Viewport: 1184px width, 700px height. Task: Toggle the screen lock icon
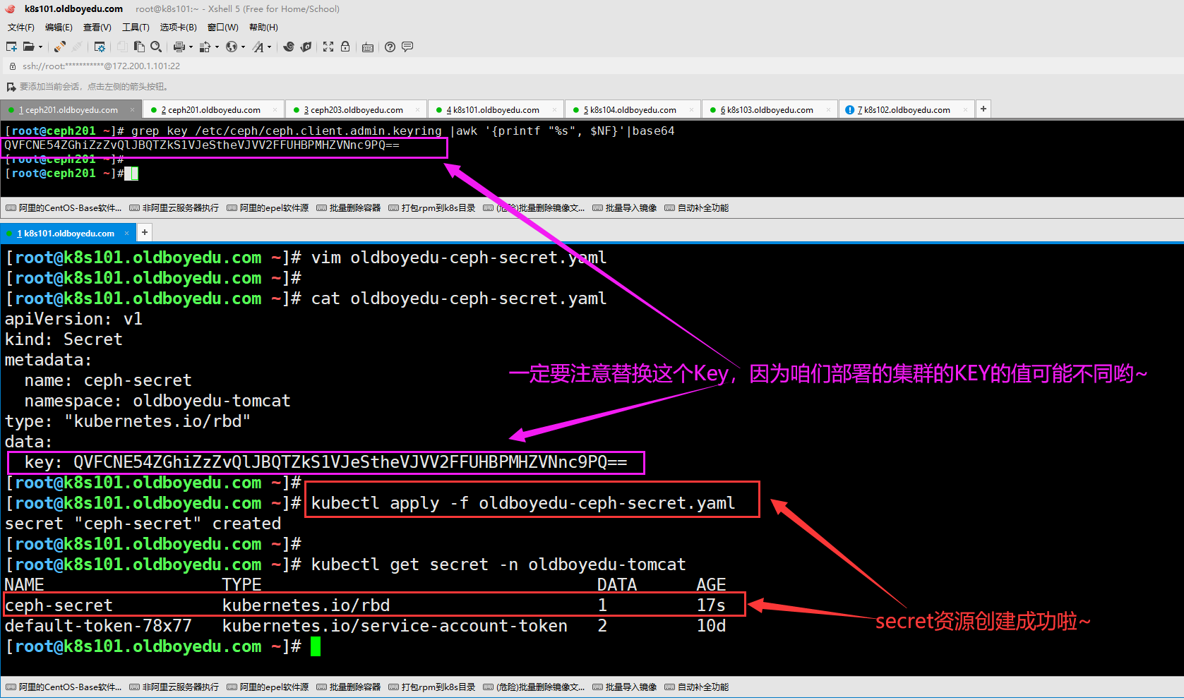[x=345, y=47]
